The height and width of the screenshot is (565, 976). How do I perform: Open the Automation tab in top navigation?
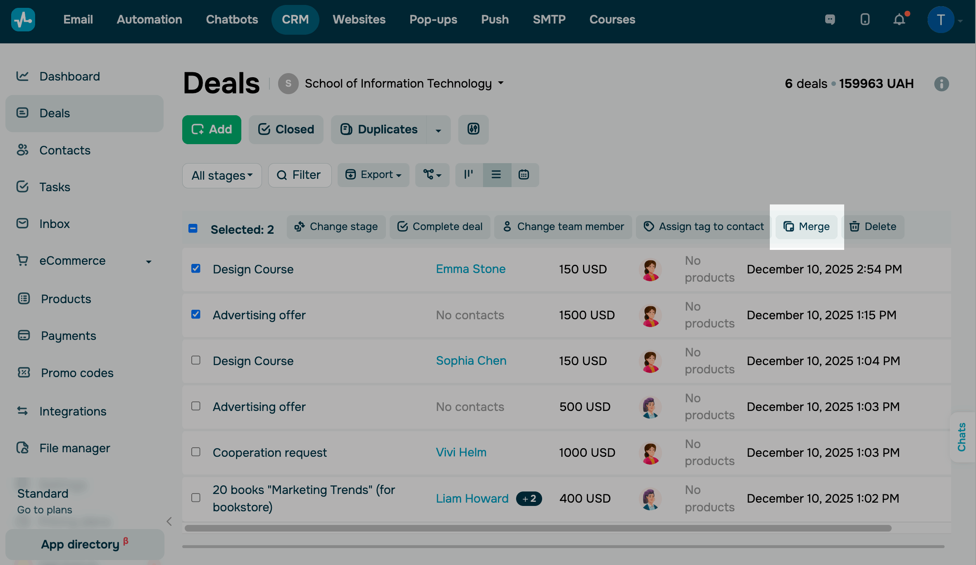coord(149,19)
